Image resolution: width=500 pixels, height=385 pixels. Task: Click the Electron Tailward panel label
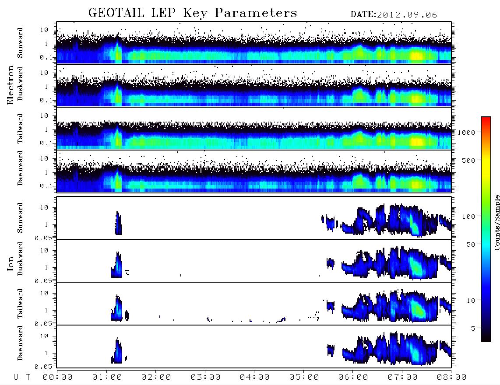20,129
